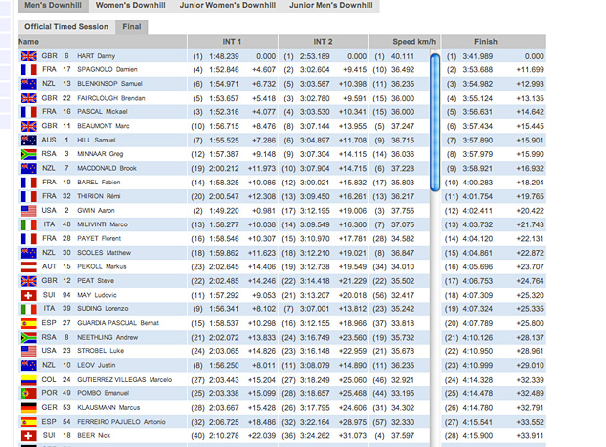Click the Speed km/h column header

pyautogui.click(x=414, y=42)
